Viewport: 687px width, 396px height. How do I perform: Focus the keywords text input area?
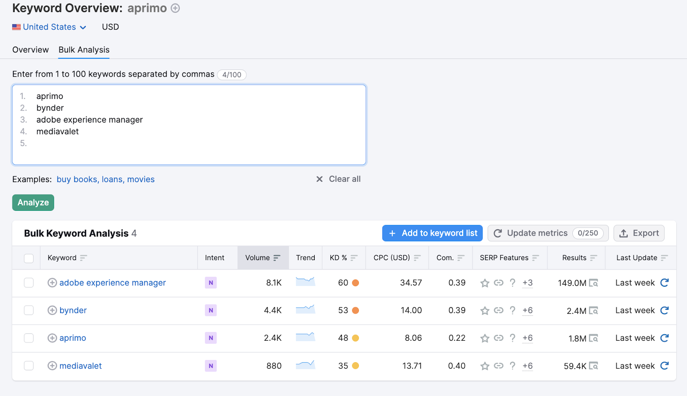coord(189,125)
